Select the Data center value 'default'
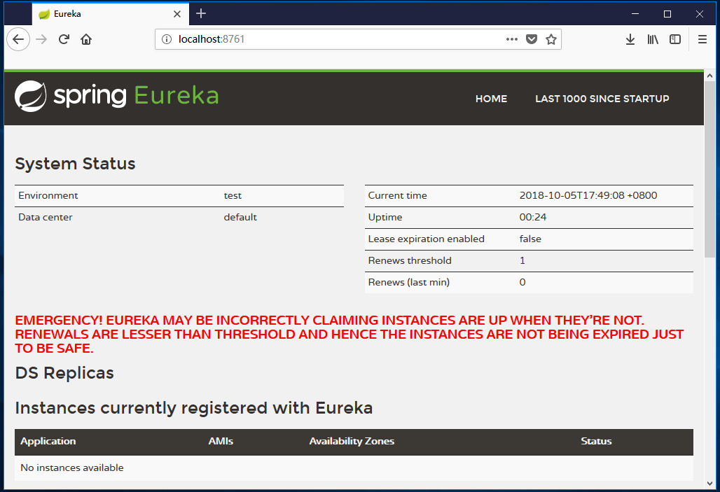The width and height of the screenshot is (720, 492). (x=240, y=218)
